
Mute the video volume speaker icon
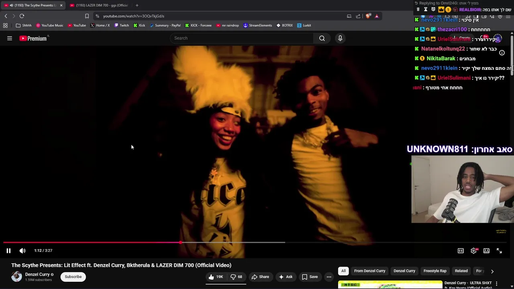[x=22, y=250]
